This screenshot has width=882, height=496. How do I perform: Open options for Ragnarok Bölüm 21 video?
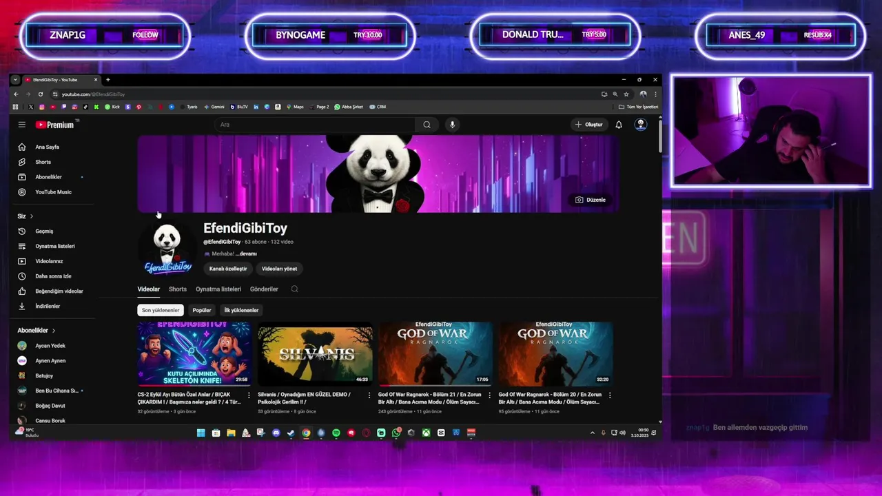coord(490,395)
